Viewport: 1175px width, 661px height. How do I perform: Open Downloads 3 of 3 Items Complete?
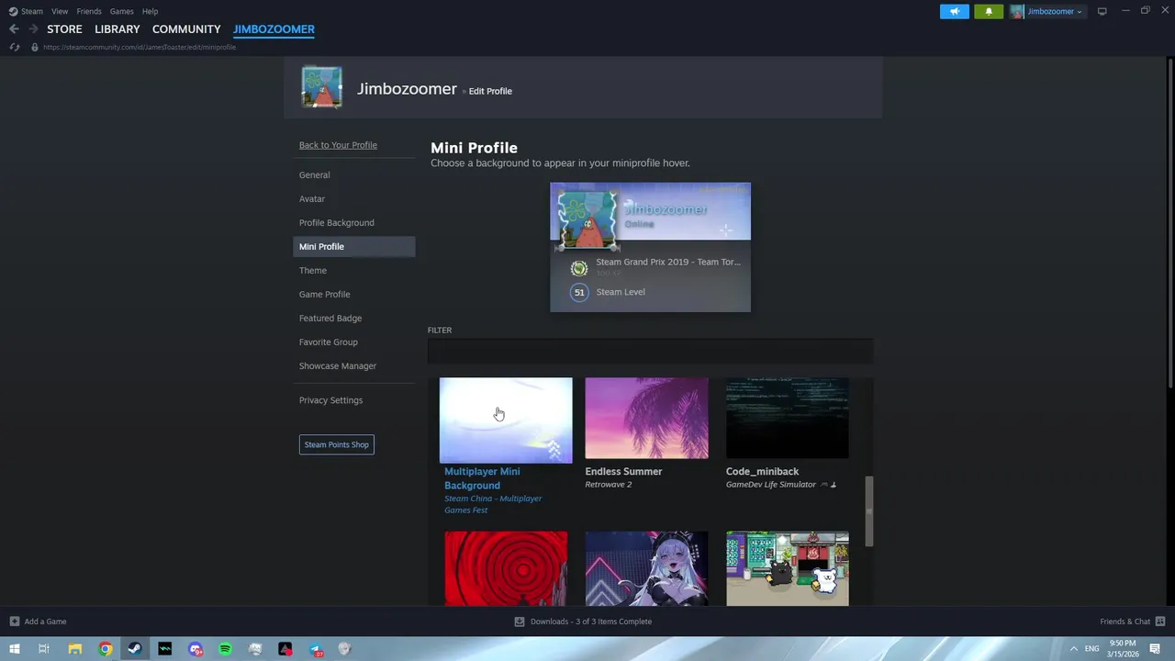point(591,622)
